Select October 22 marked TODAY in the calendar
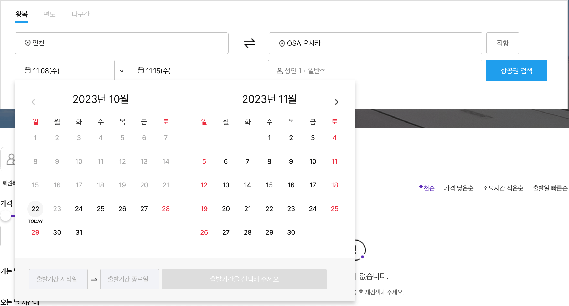Screen dimensions: 569x306 (x=35, y=209)
